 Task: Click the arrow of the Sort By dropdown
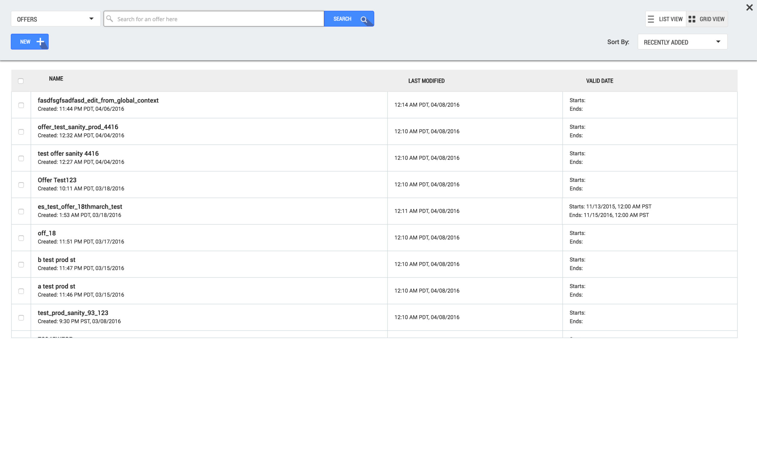click(718, 42)
